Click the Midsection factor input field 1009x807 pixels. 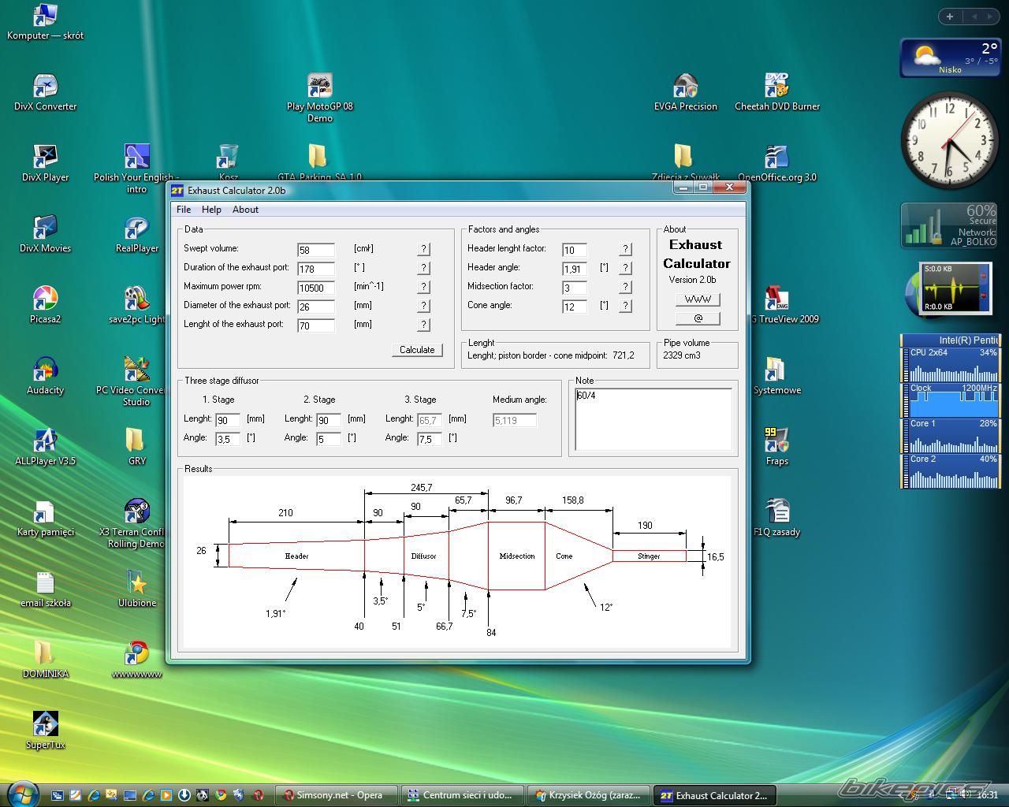(575, 288)
